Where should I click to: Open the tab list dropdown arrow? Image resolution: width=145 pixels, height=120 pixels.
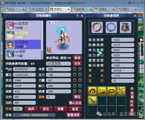click(x=2, y=9)
